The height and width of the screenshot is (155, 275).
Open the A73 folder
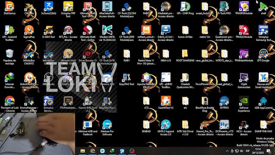[x=146, y=101]
